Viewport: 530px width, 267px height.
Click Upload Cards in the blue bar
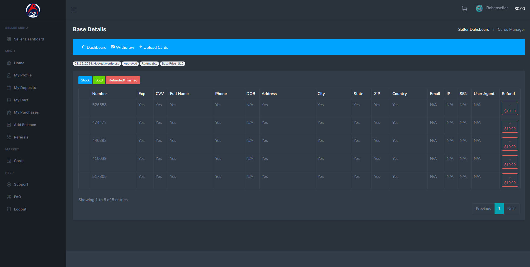point(153,47)
